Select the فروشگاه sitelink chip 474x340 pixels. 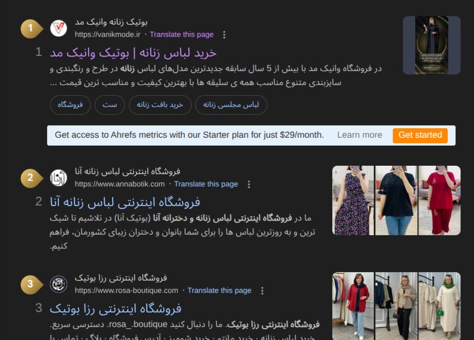[70, 105]
